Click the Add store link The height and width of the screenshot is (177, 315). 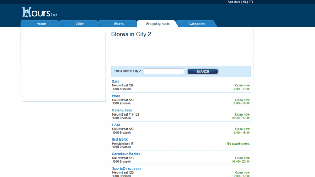point(234,2)
